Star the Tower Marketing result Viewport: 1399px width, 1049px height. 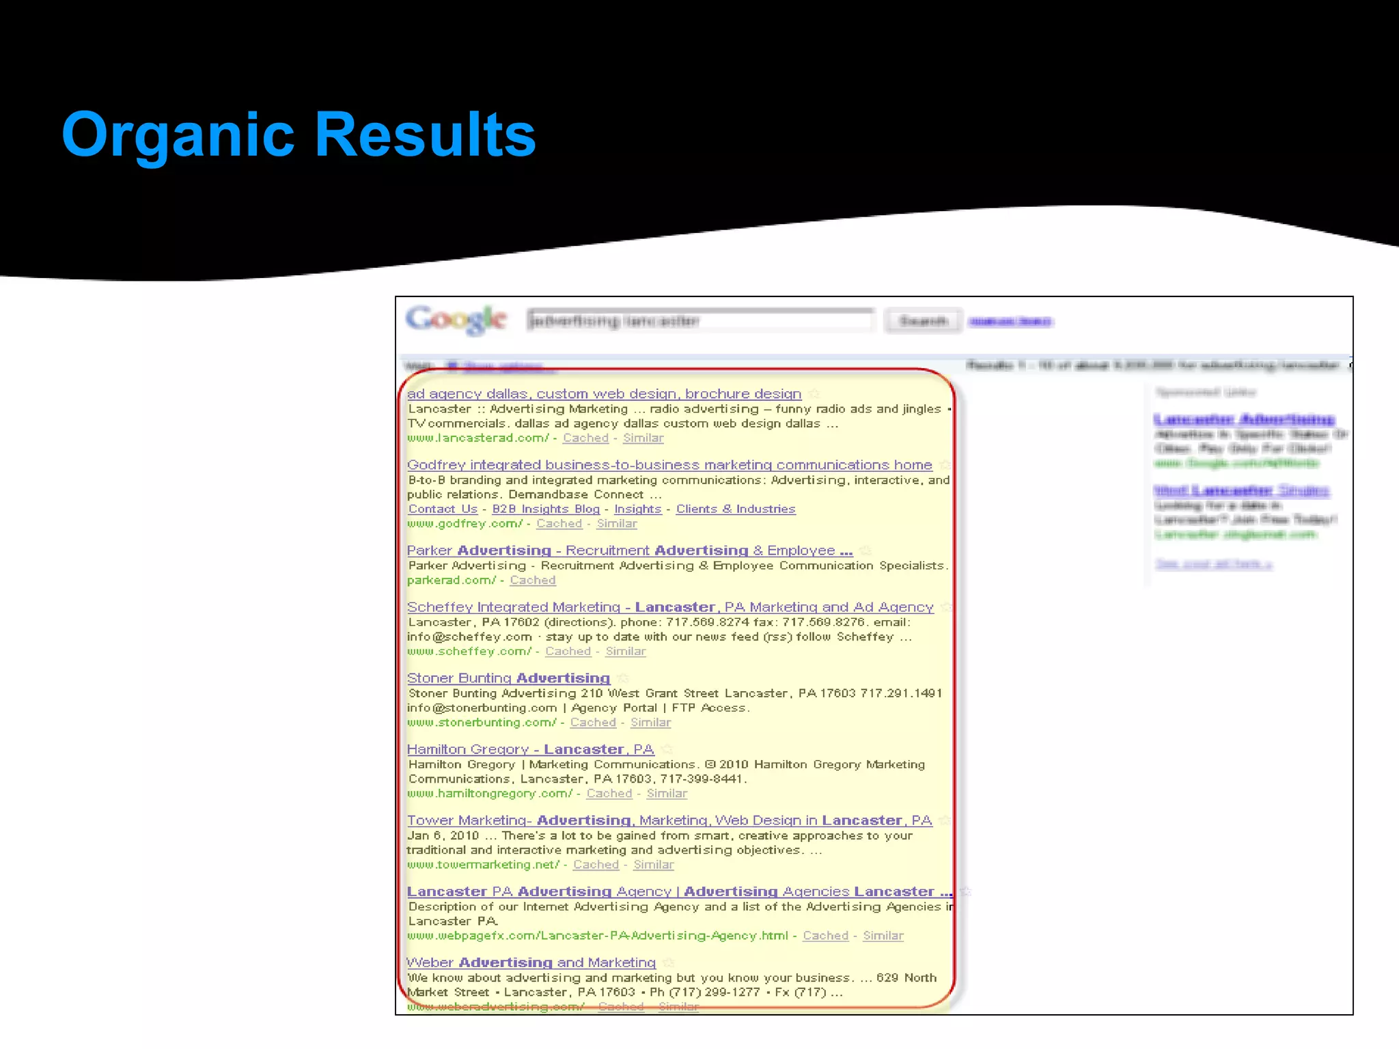[945, 820]
